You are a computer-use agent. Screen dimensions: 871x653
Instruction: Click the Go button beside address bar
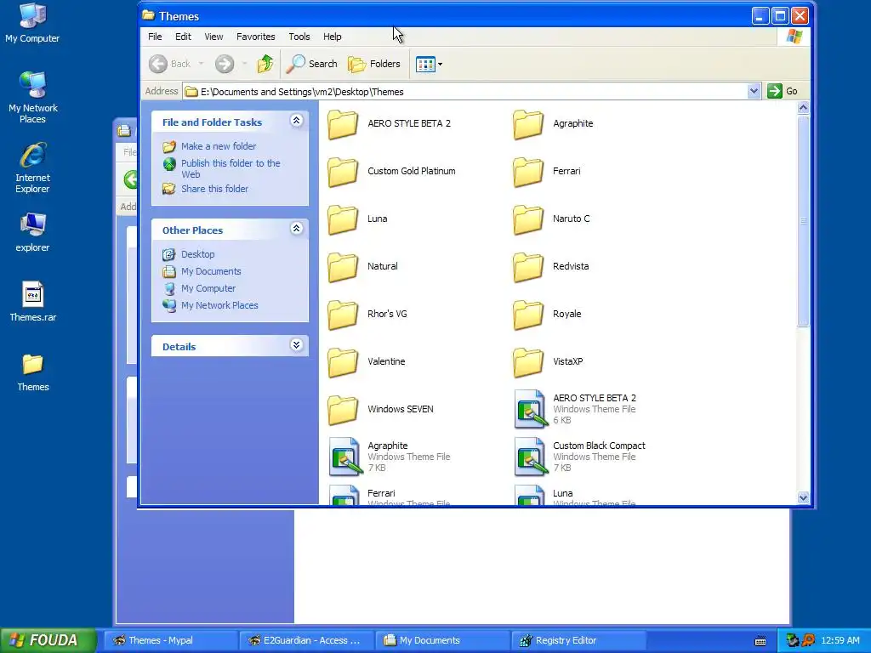click(x=783, y=91)
